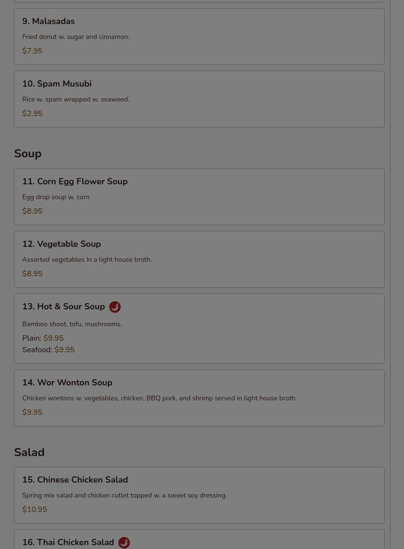Click the $2.95 Spam Musubi price
404x549 pixels.
[x=32, y=114]
